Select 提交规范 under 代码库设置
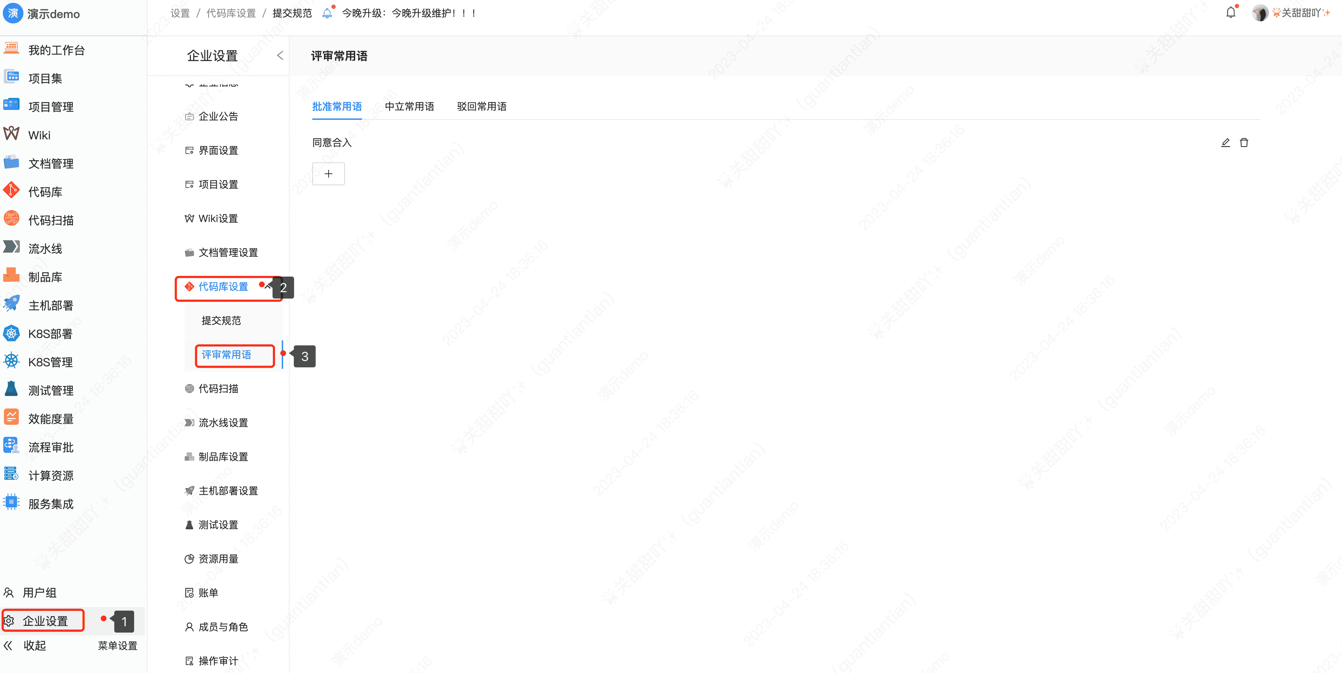1342x673 pixels. click(221, 321)
